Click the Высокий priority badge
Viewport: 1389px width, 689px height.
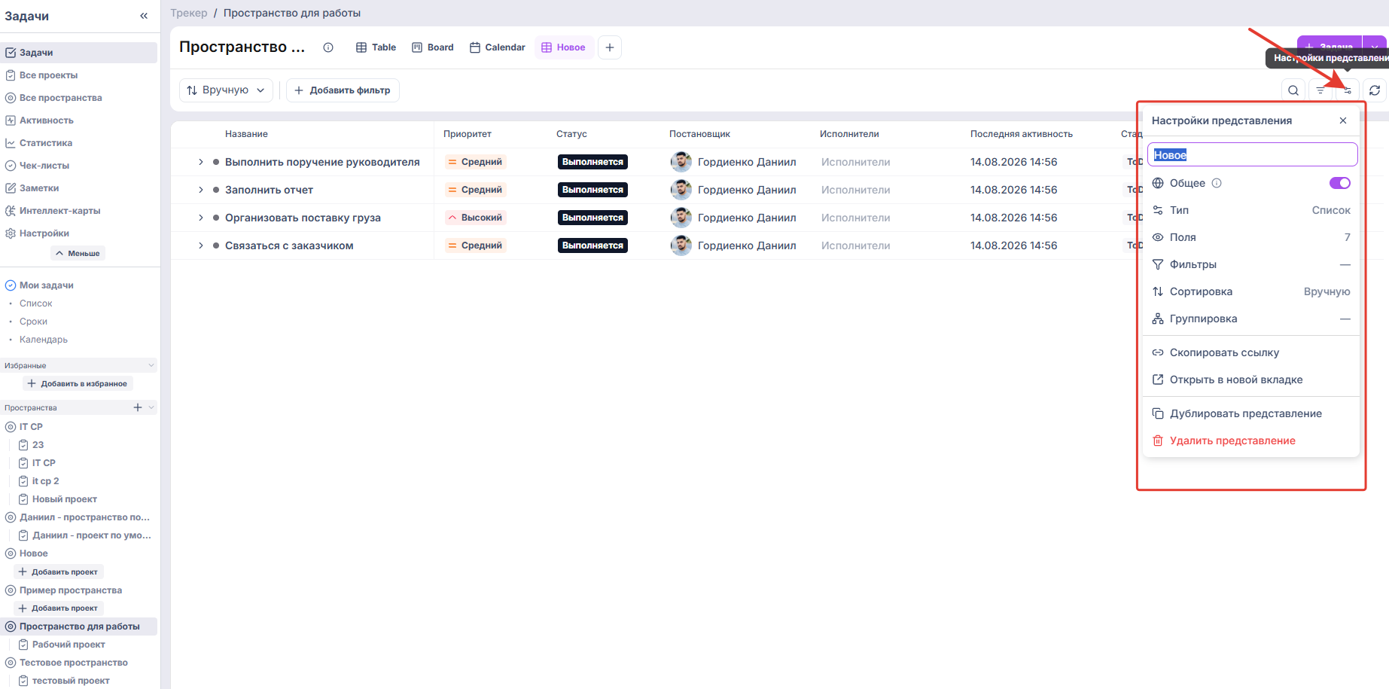pos(475,218)
